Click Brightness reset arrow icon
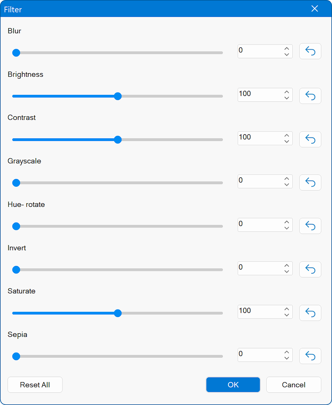 click(310, 96)
